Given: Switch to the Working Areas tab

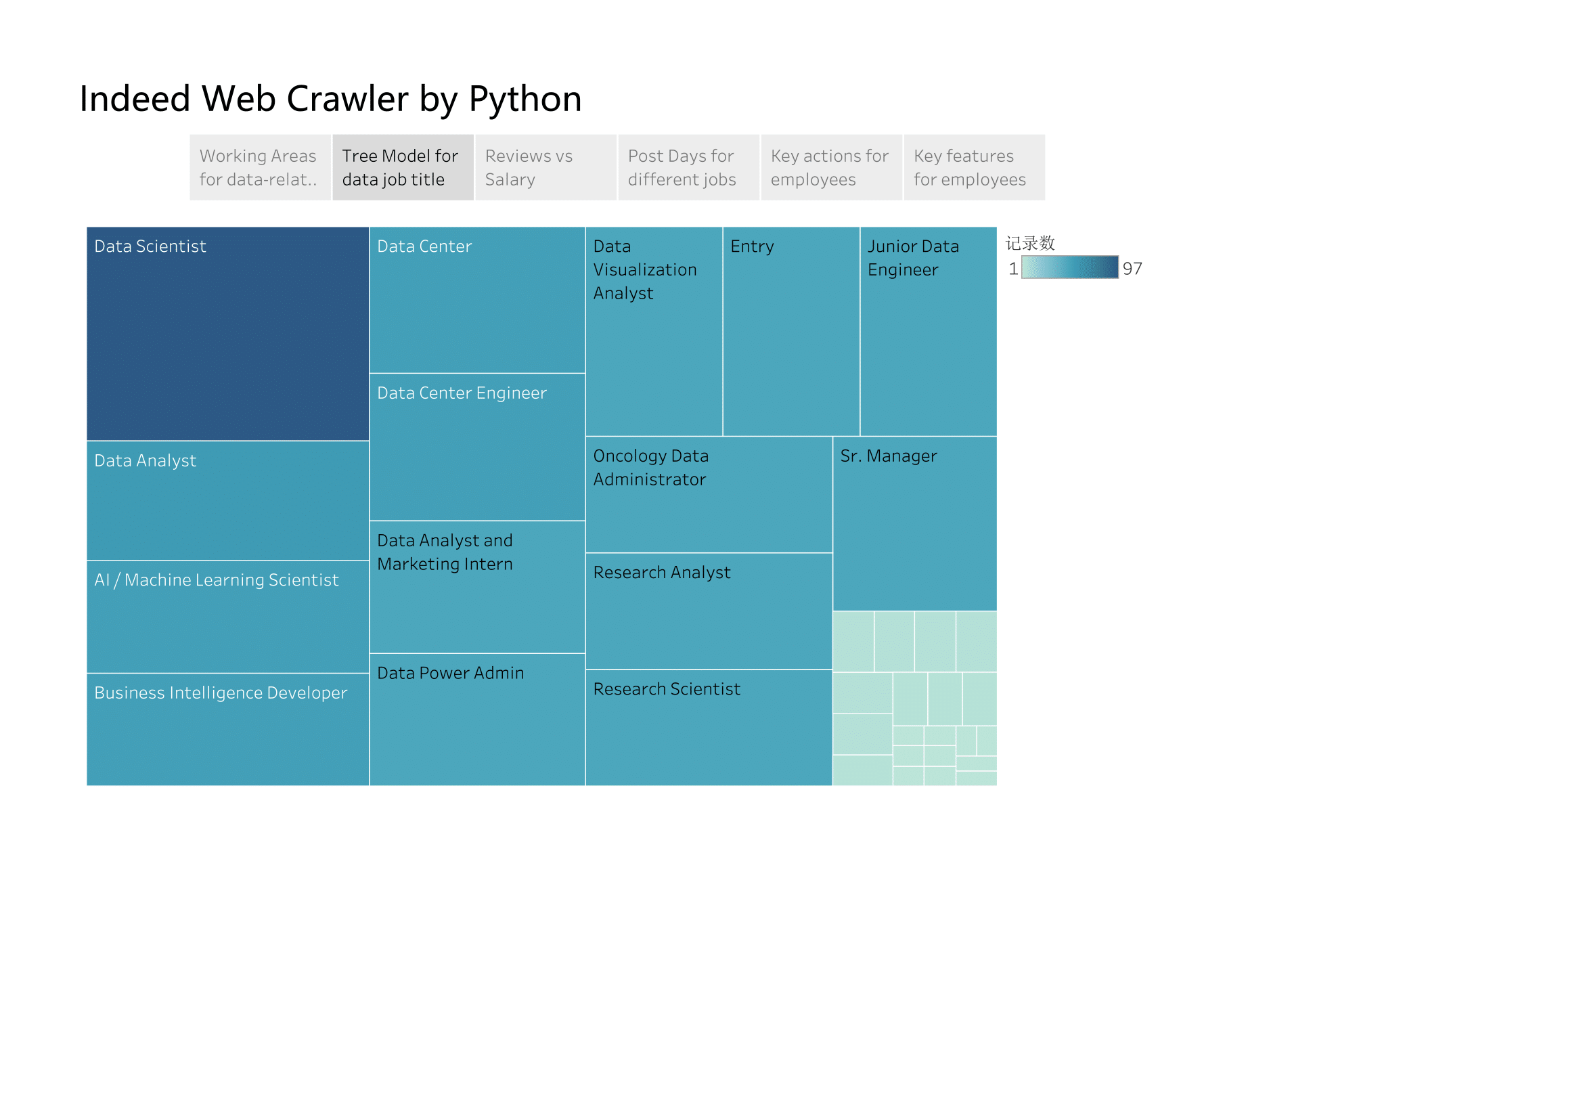Looking at the screenshot, I should tap(261, 167).
